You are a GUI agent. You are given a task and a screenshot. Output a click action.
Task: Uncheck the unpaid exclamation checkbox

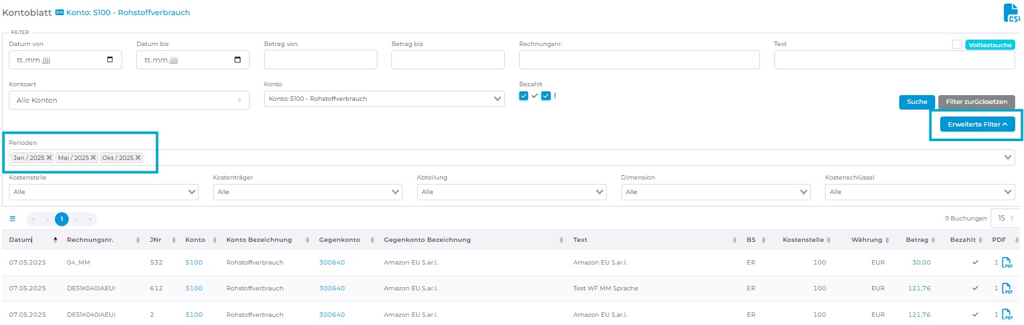(546, 96)
